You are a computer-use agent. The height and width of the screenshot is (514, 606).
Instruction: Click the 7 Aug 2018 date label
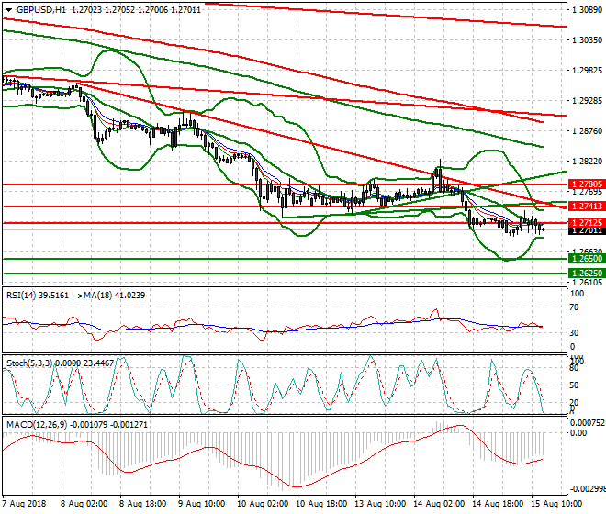pyautogui.click(x=24, y=504)
